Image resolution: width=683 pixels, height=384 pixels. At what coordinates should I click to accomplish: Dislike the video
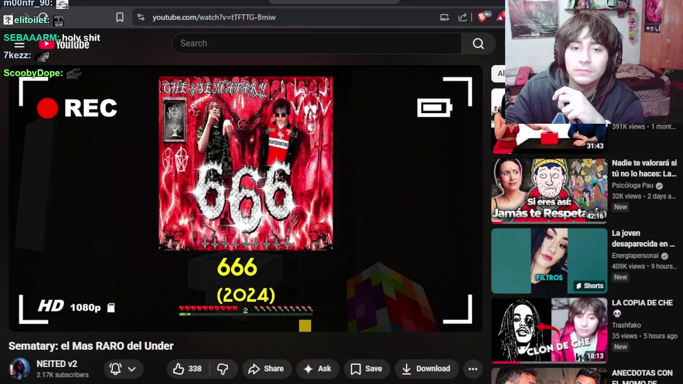click(223, 369)
